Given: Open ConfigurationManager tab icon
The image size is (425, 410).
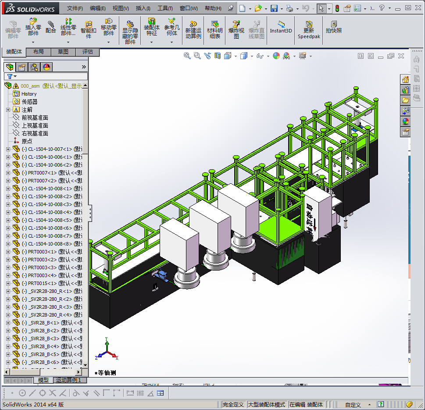Looking at the screenshot, I should (x=34, y=67).
